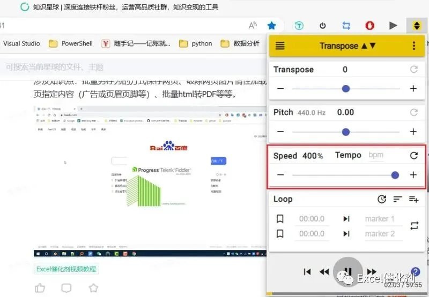Open the Visual Studio bookmark
The height and width of the screenshot is (297, 429).
click(20, 43)
